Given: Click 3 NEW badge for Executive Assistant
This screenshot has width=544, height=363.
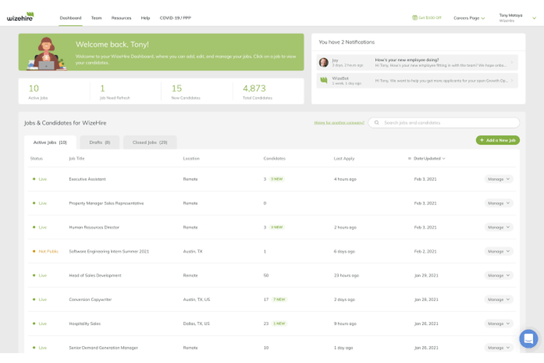Looking at the screenshot, I should (x=277, y=179).
